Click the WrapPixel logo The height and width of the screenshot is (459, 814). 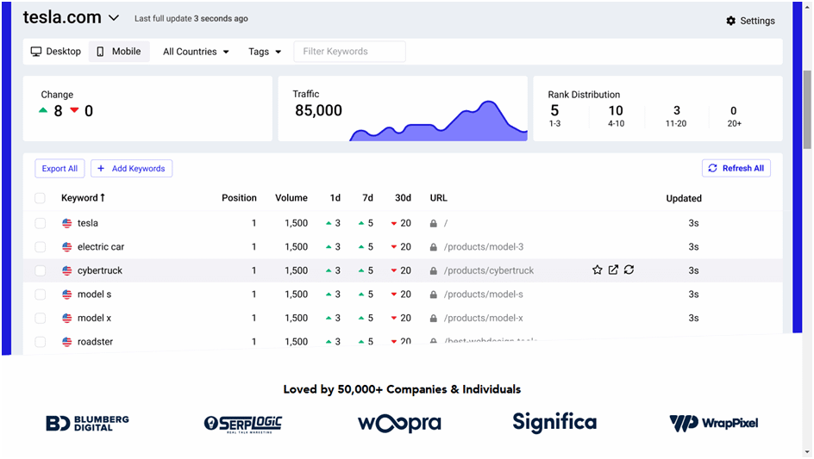pos(714,423)
